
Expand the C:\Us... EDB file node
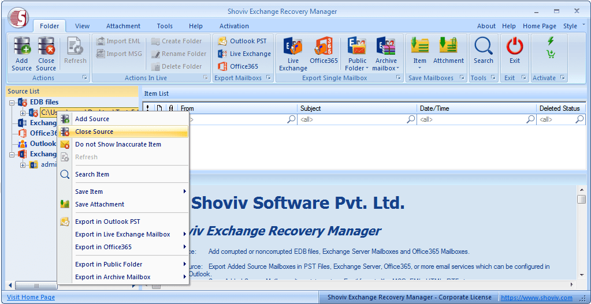tap(23, 113)
